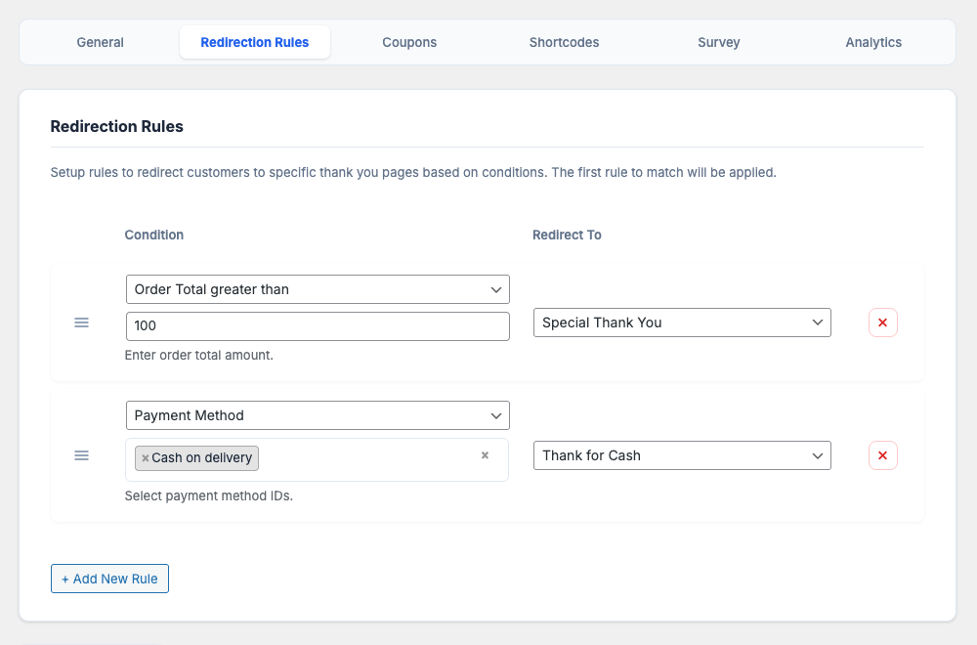Click the Add New Rule button

coord(109,579)
